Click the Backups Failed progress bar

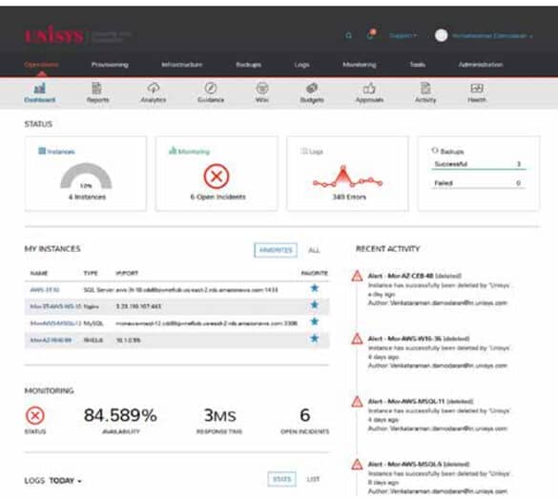pyautogui.click(x=479, y=188)
